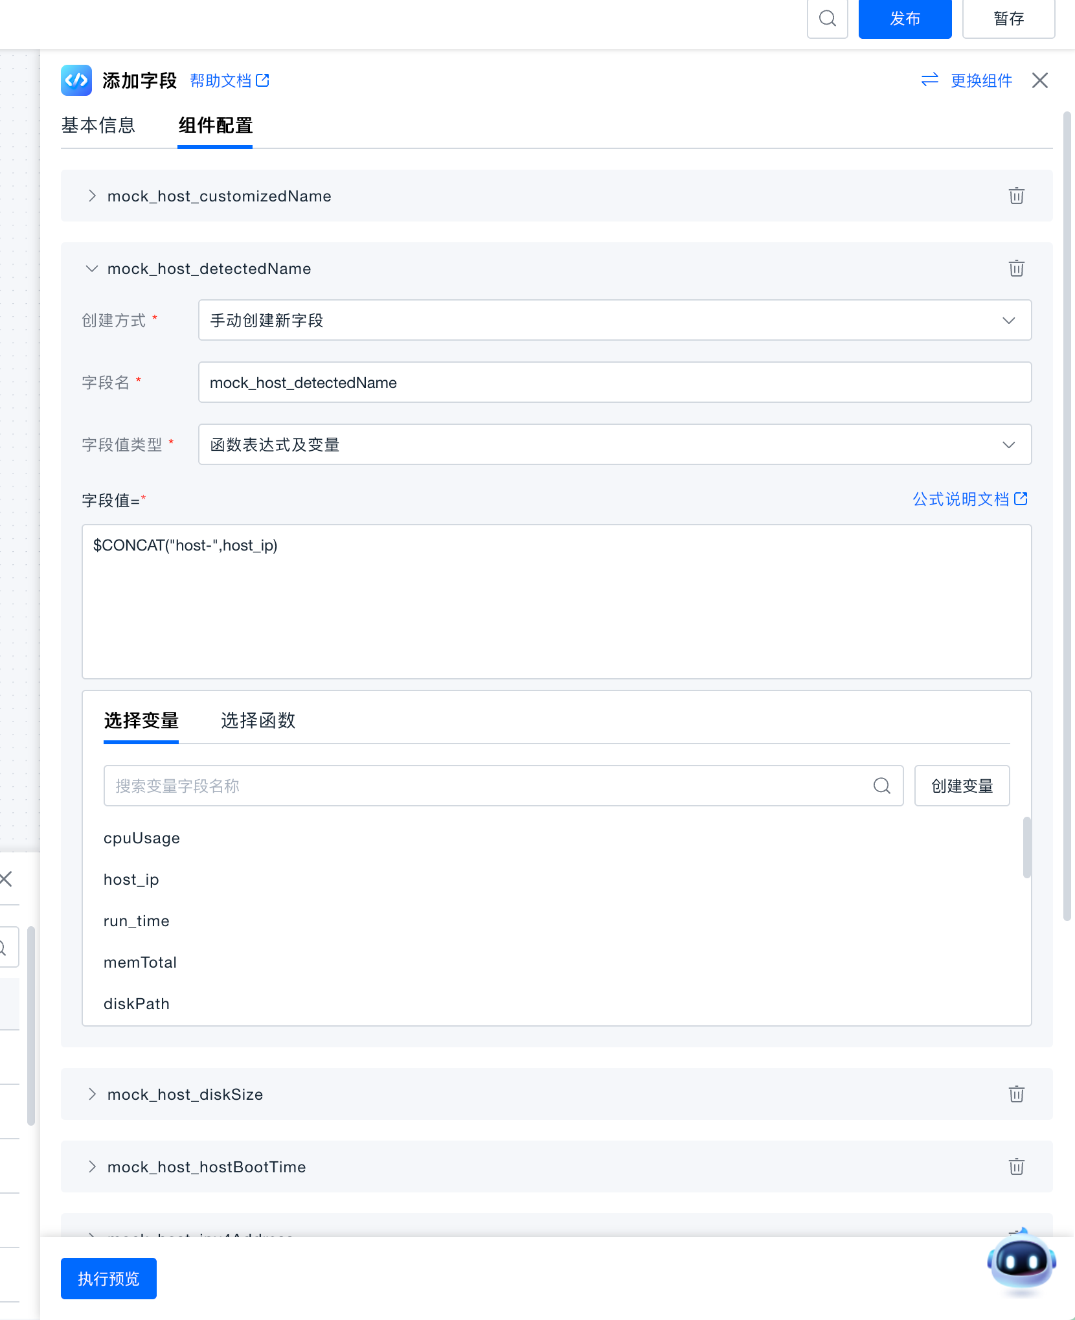Click the 发布 publish button
Screen dimensions: 1075x1320
pyautogui.click(x=905, y=19)
